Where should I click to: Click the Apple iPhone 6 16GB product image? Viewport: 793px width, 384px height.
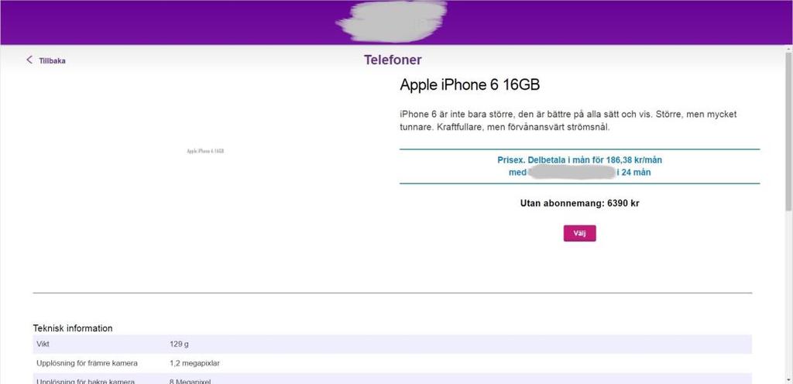click(205, 151)
